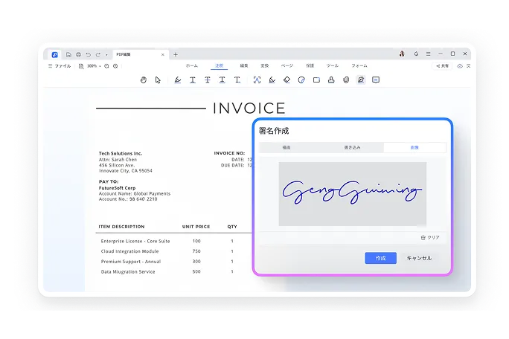Click the print icon in title bar
Image resolution: width=509 pixels, height=339 pixels.
coord(78,54)
